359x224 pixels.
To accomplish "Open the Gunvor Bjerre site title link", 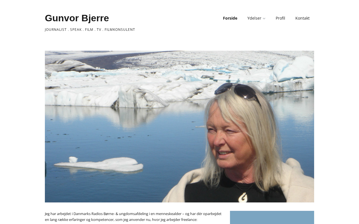I will 77,18.
